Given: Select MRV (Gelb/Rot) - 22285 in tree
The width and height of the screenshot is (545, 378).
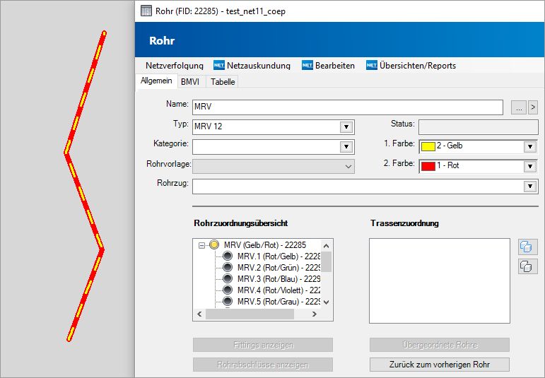Looking at the screenshot, I should (265, 245).
